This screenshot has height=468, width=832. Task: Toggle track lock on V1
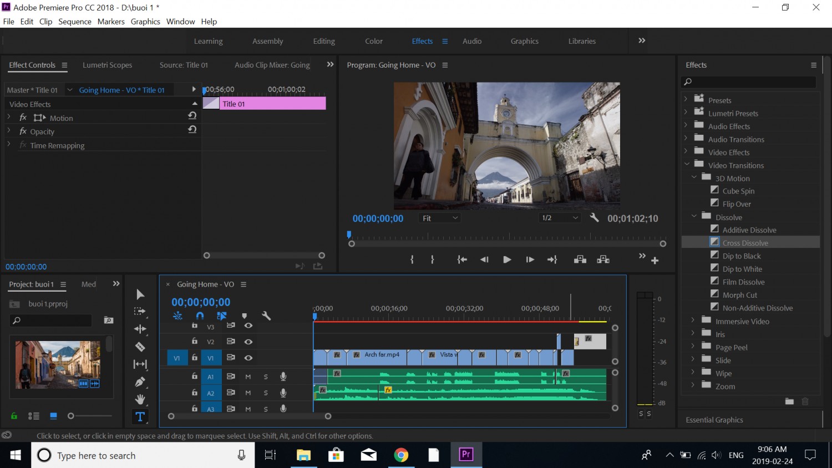pyautogui.click(x=195, y=358)
